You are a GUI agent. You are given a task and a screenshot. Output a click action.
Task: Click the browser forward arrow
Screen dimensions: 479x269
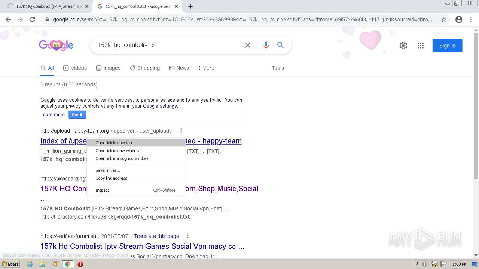[x=20, y=19]
